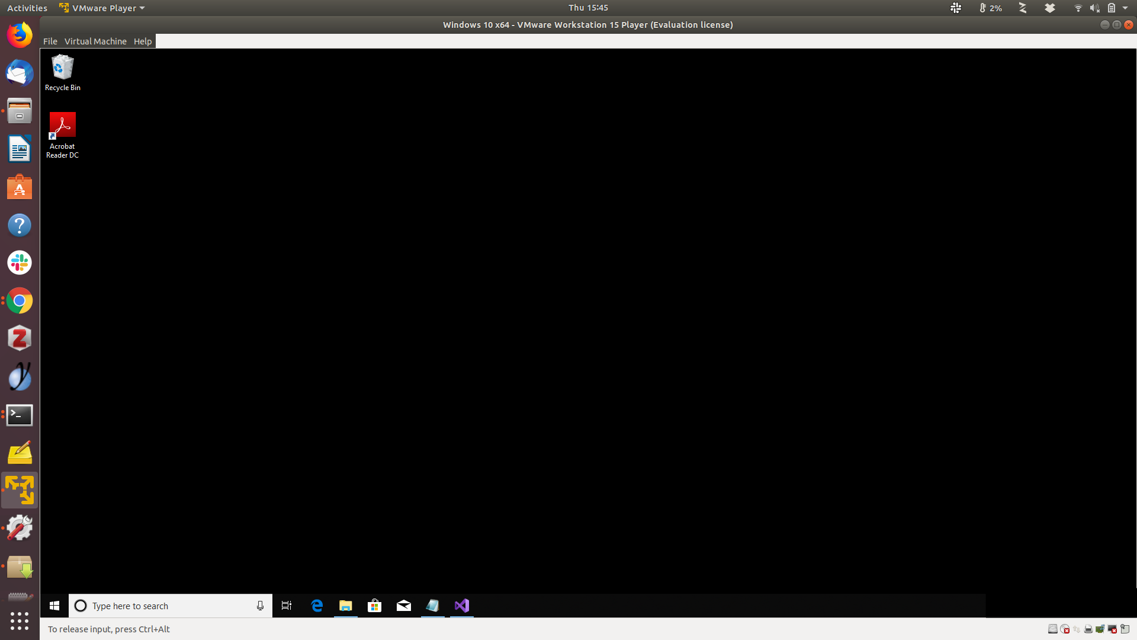Expand the Ubuntu system status menu arrow

click(x=1125, y=8)
